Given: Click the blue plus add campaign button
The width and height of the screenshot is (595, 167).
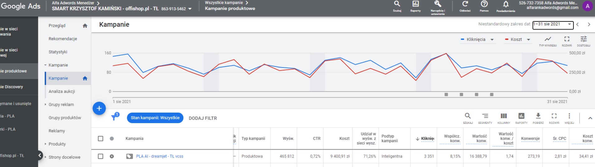Looking at the screenshot, I should coord(99,108).
